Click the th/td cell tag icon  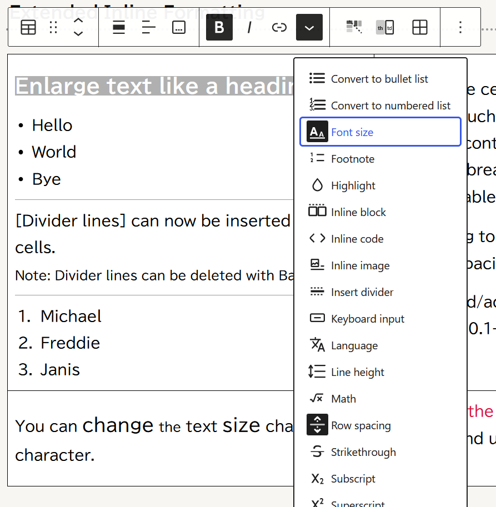click(x=385, y=27)
